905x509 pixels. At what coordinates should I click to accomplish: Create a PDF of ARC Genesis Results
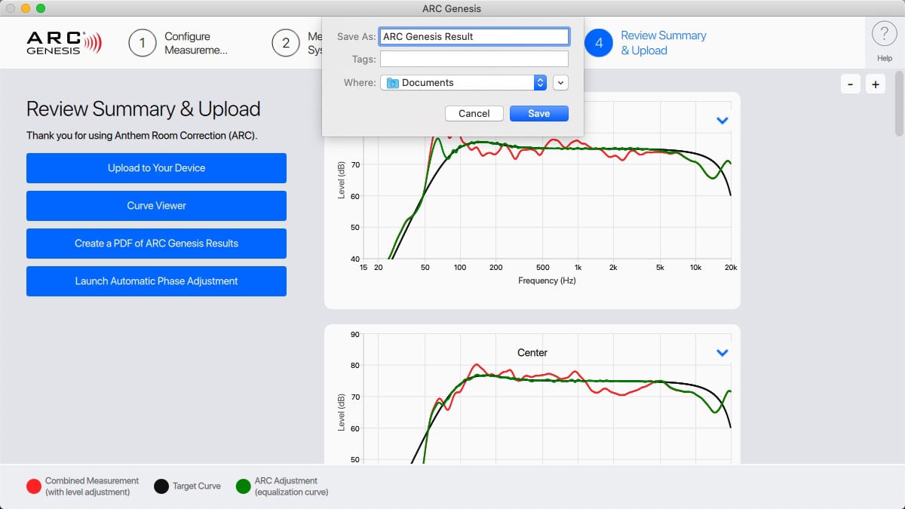(x=156, y=244)
